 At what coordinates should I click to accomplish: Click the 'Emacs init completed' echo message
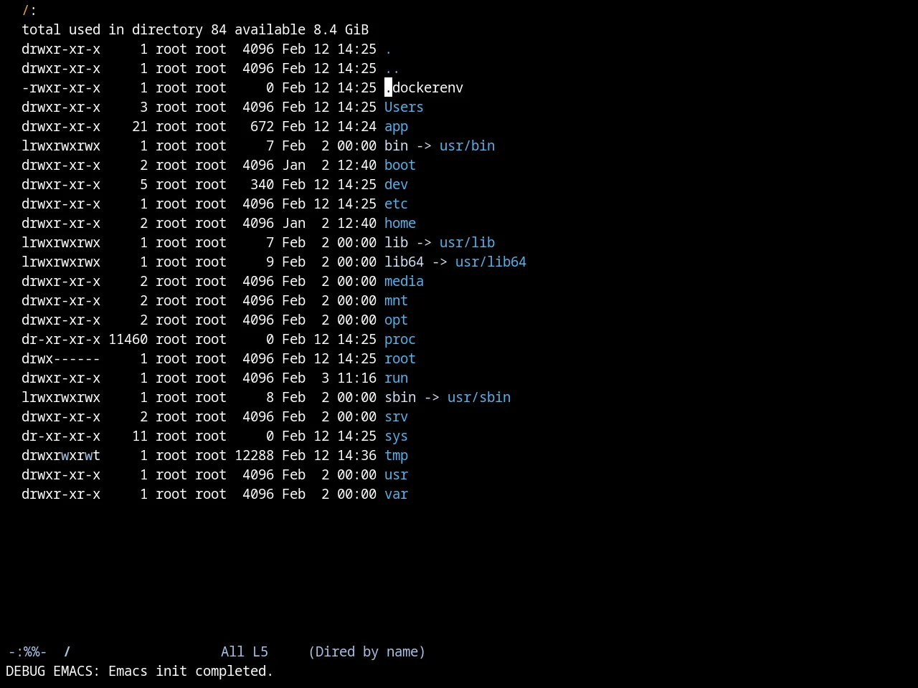191,671
